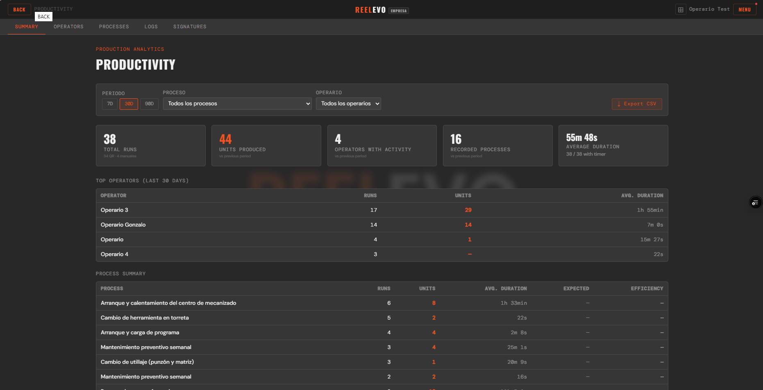The width and height of the screenshot is (763, 390).
Task: Select the 30D period option
Action: coord(129,104)
